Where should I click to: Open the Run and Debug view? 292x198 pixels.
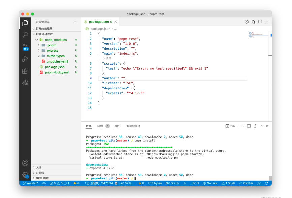tap(25, 59)
